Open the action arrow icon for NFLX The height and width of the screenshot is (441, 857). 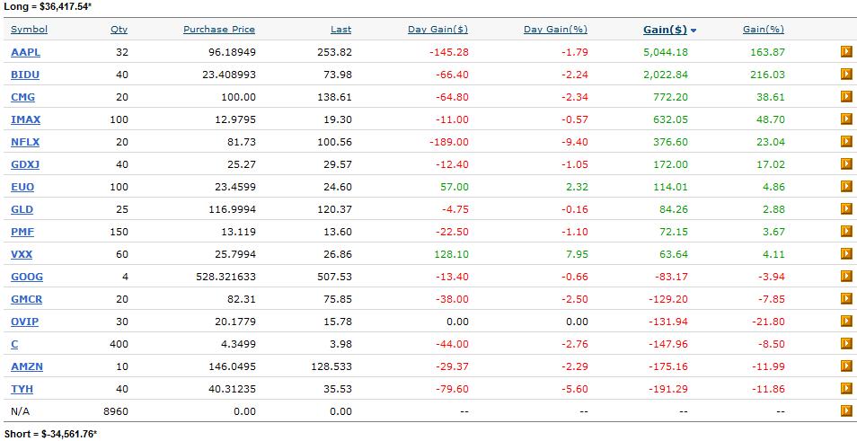click(x=846, y=142)
